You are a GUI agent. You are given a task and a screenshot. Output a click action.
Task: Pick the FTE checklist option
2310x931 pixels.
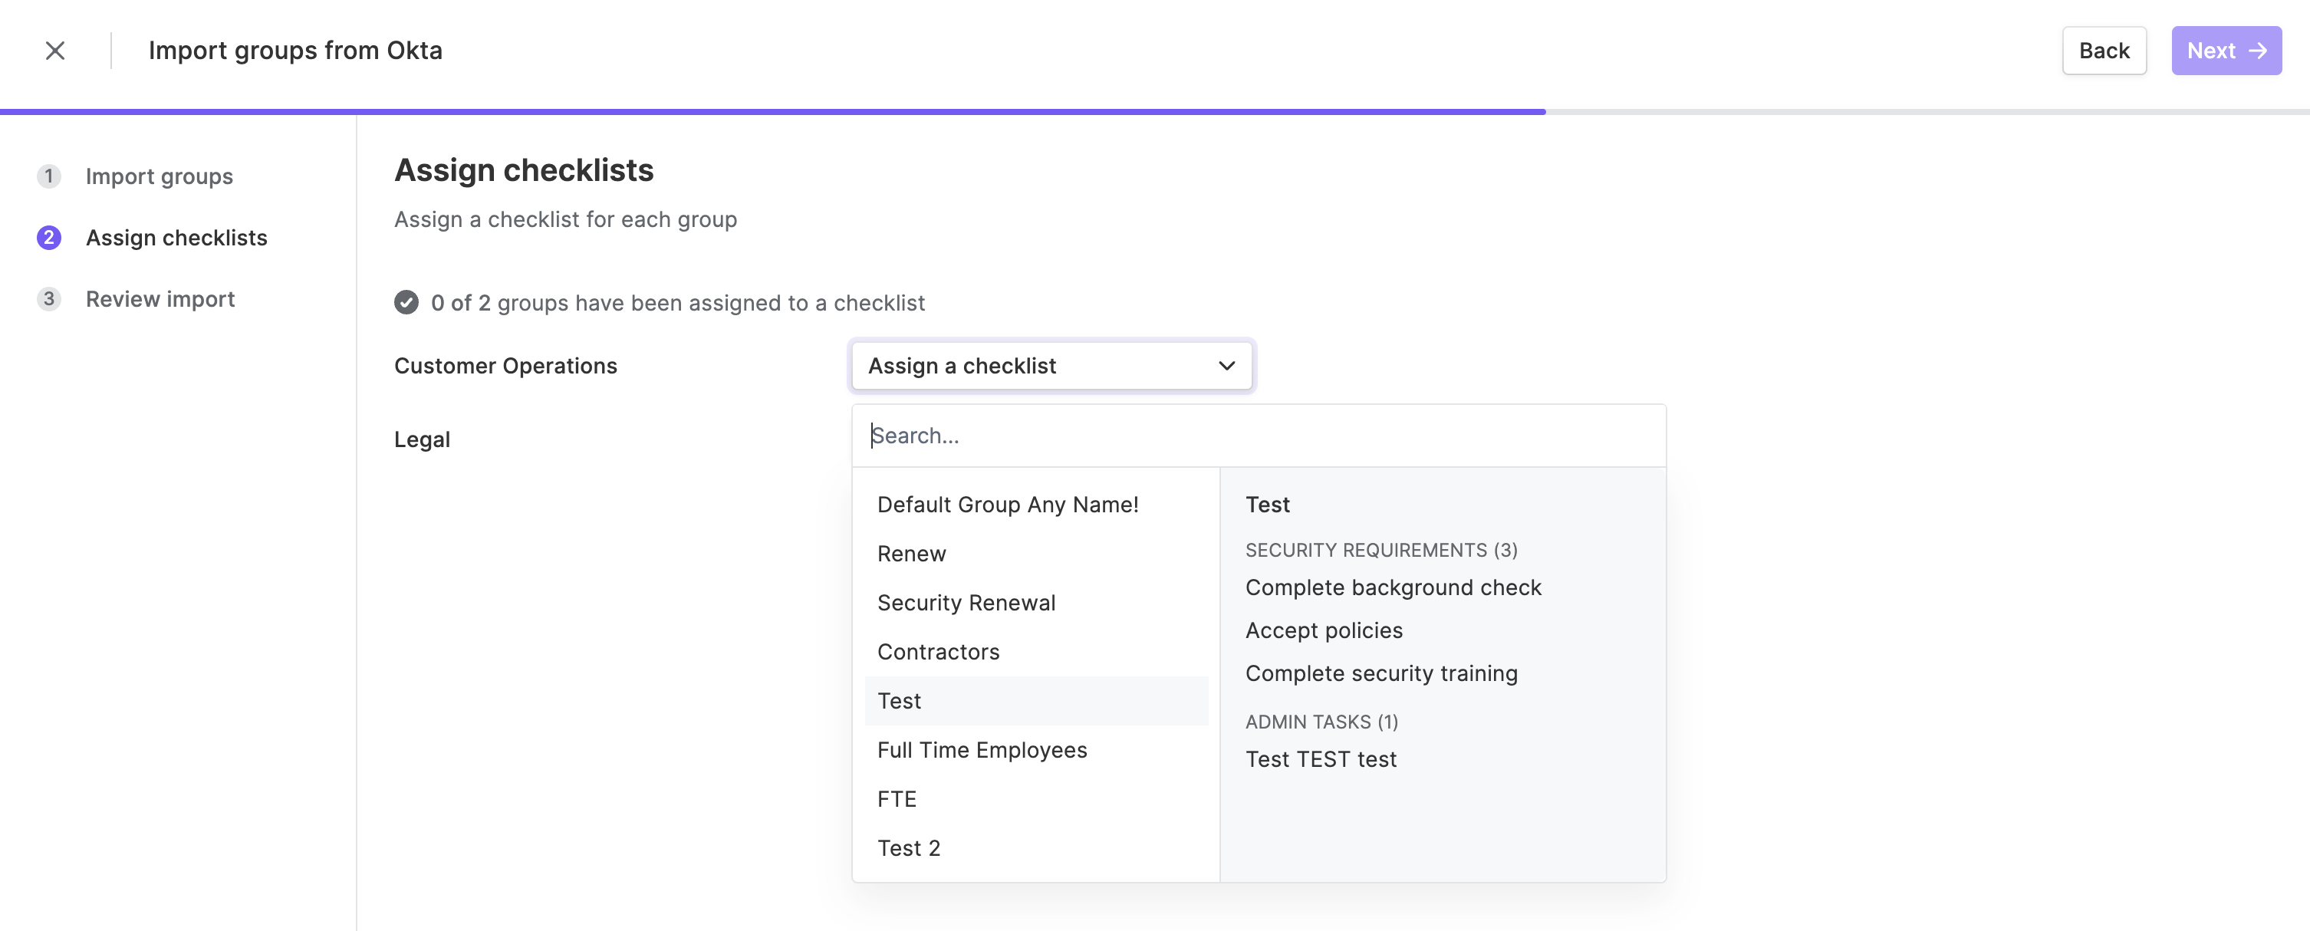click(1035, 799)
